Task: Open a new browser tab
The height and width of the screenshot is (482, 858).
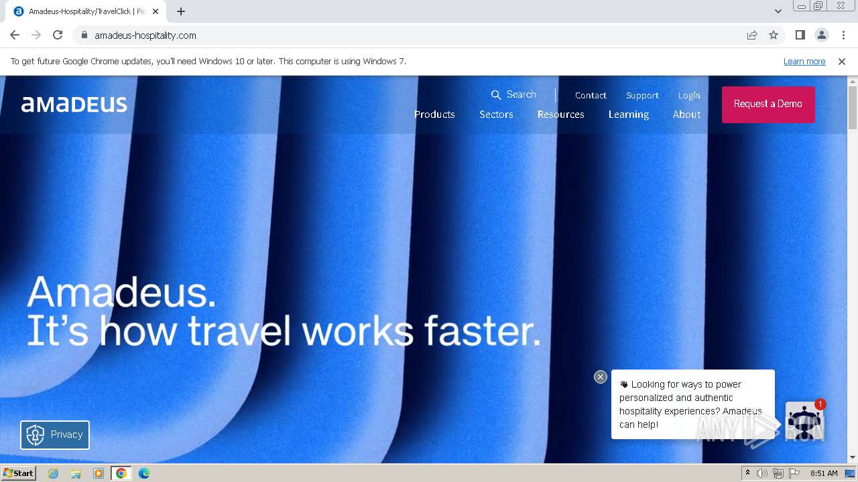Action: click(181, 11)
